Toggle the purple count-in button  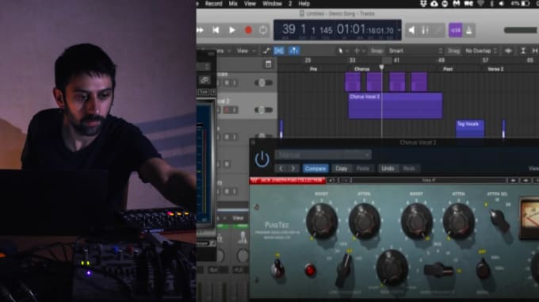point(456,30)
